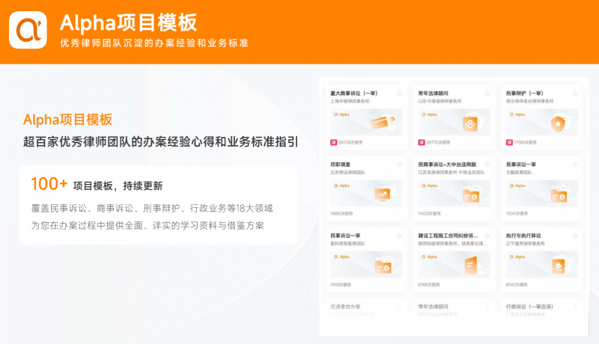Screen dimensions: 599x344
Task: Click the red hot badge beside 30772次使用
Action: click(x=422, y=142)
